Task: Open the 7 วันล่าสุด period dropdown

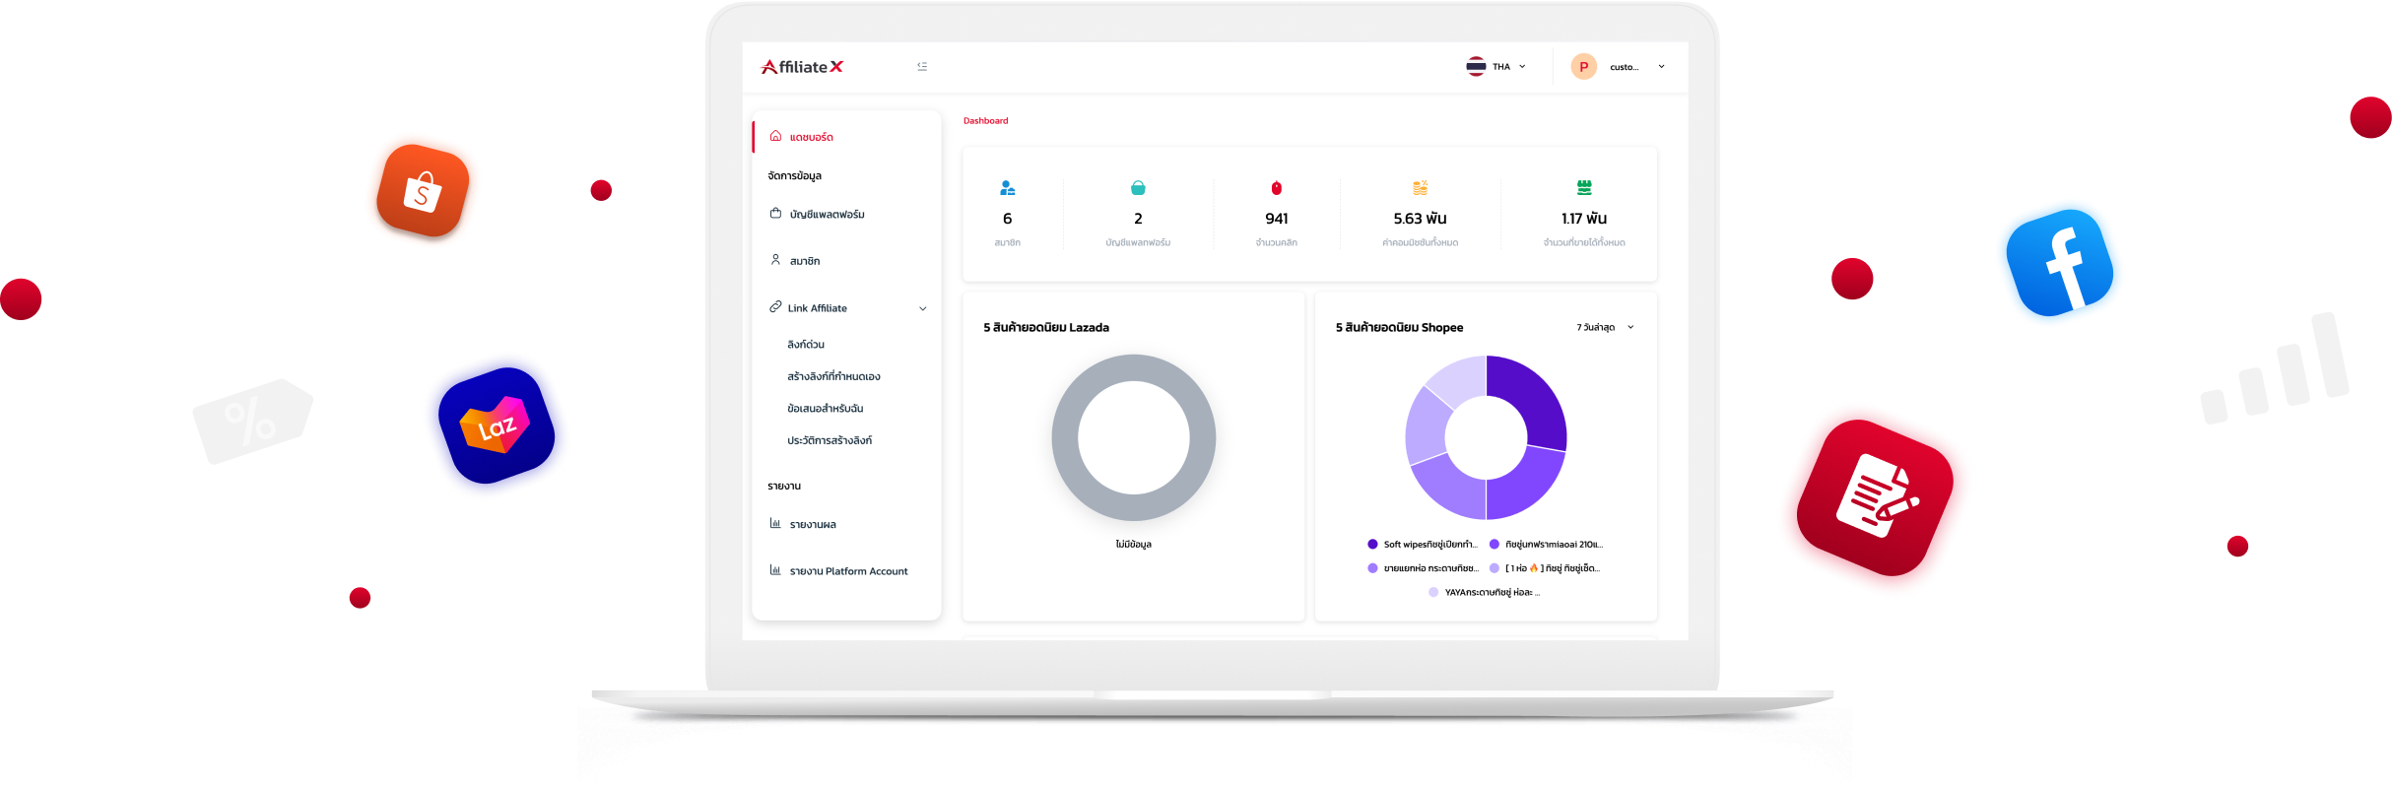Action: [1605, 327]
